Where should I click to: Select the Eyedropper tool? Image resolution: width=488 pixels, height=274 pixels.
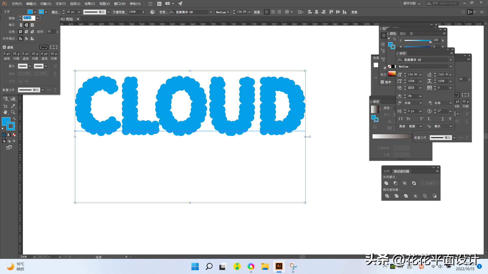tap(13, 106)
